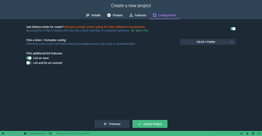Select the Configuration tab
This screenshot has width=262, height=136.
164,15
